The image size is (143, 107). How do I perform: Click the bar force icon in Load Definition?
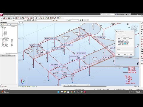point(128,41)
